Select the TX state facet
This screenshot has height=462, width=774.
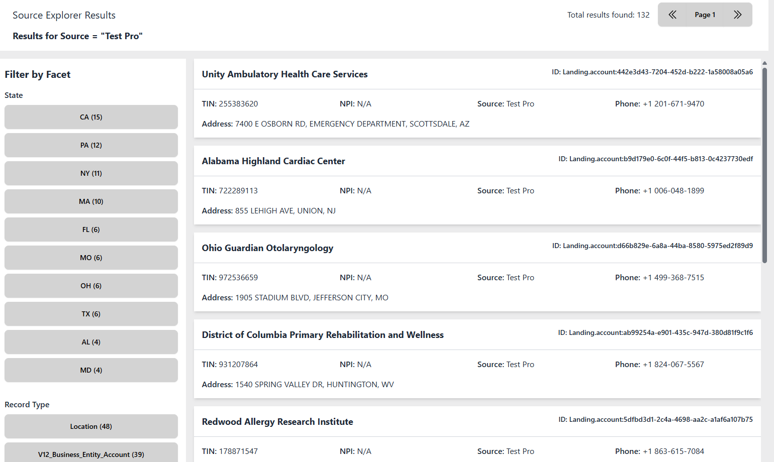91,314
